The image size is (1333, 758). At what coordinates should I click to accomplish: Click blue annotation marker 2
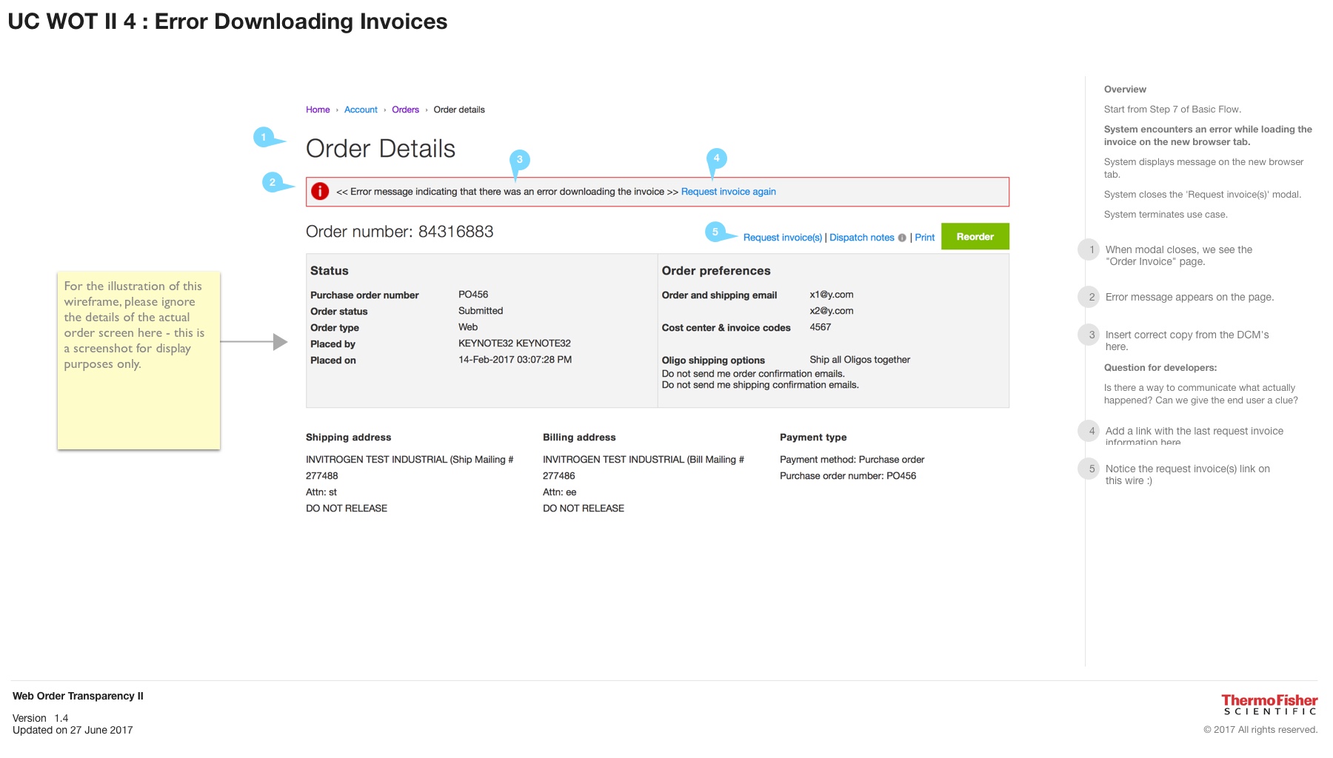tap(273, 182)
